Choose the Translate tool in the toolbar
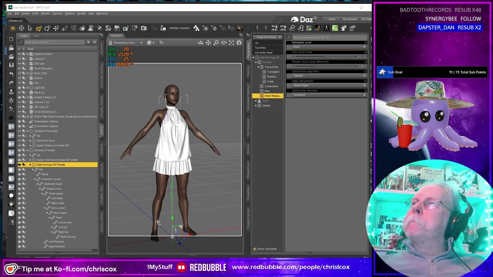Viewport: 493px width, 277px height. pyautogui.click(x=56, y=28)
